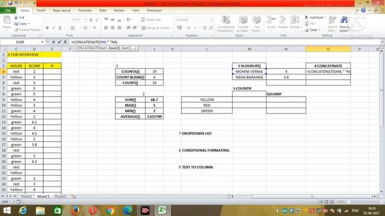Viewport: 385px width, 216px height.
Task: Click Merge & Center button
Action: [155, 28]
